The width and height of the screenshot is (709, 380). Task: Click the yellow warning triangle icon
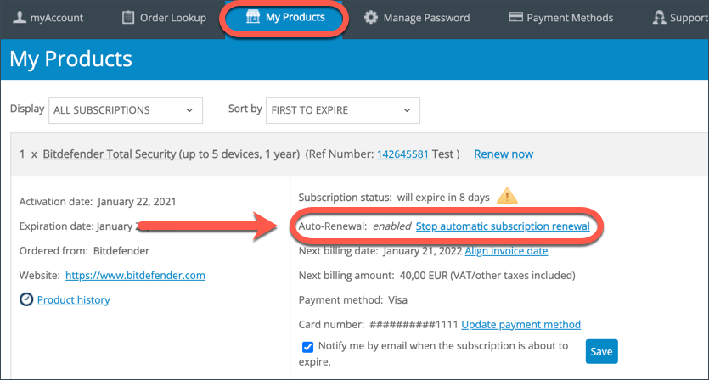click(x=507, y=196)
